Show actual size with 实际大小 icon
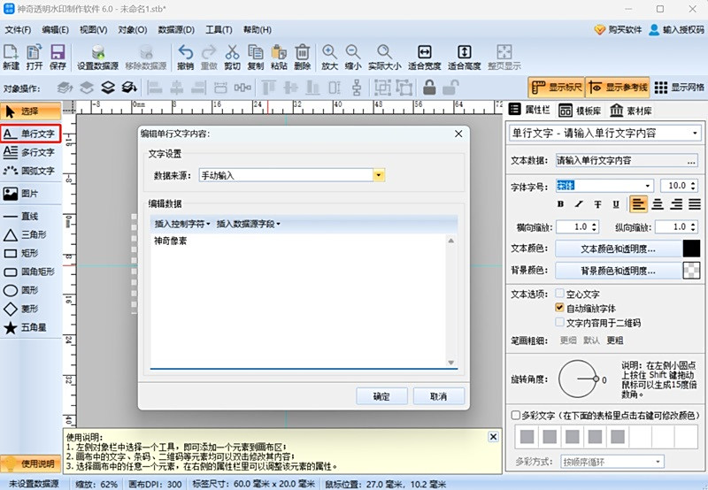Image resolution: width=708 pixels, height=490 pixels. coord(384,57)
